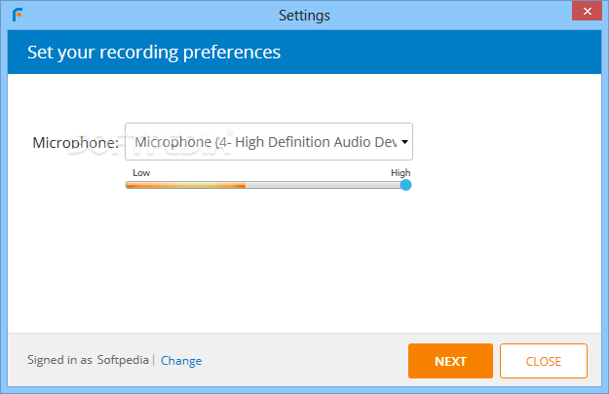Close the Settings window with the red X
The height and width of the screenshot is (394, 609).
point(587,11)
